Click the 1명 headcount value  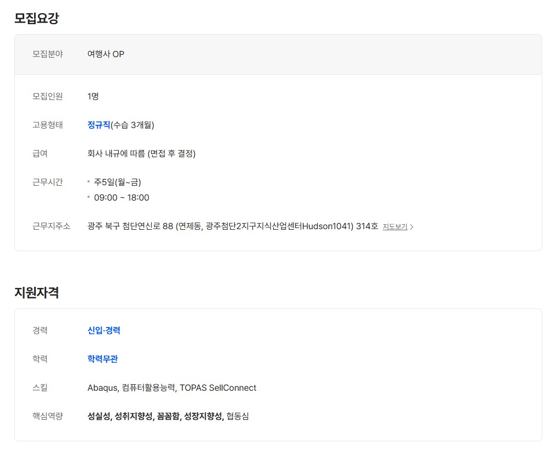point(93,96)
